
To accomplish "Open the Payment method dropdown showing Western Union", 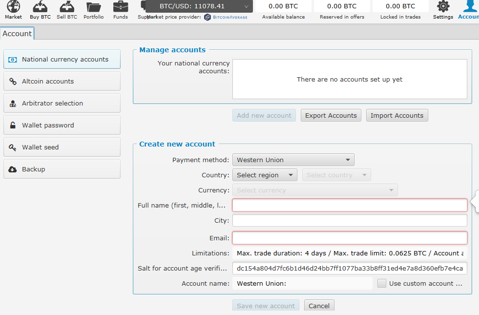I will click(x=293, y=160).
